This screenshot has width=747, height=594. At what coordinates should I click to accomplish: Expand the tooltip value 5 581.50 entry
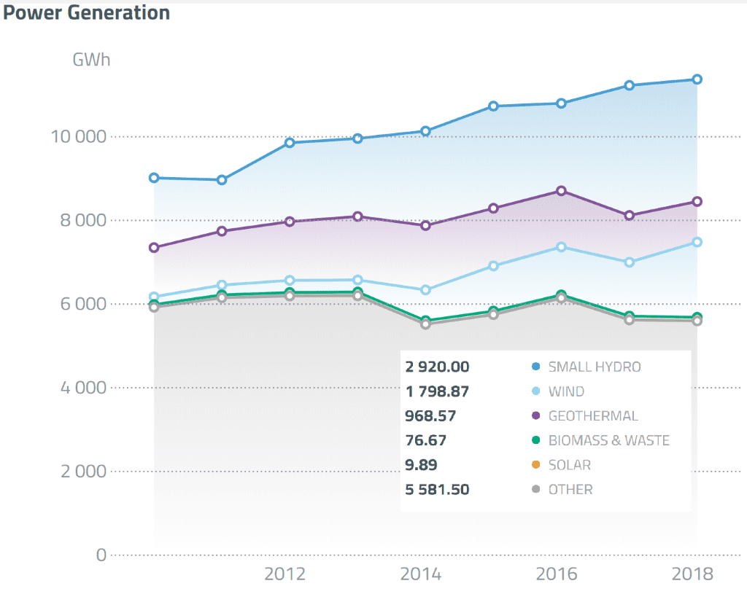pos(436,489)
